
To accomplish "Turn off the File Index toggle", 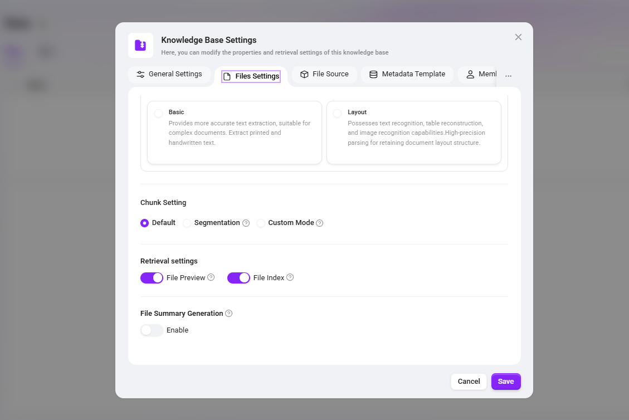I will click(x=238, y=277).
